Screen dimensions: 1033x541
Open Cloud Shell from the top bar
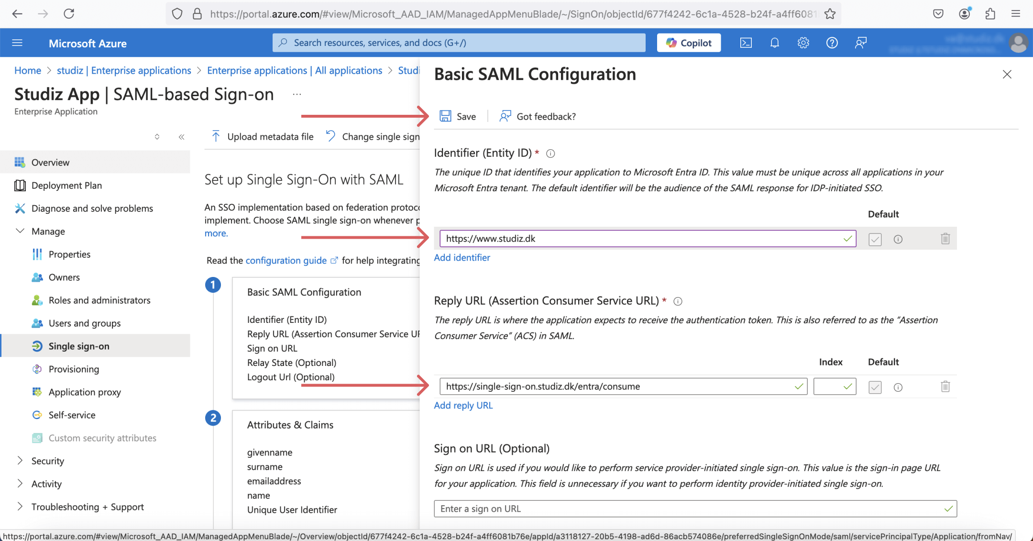[746, 43]
